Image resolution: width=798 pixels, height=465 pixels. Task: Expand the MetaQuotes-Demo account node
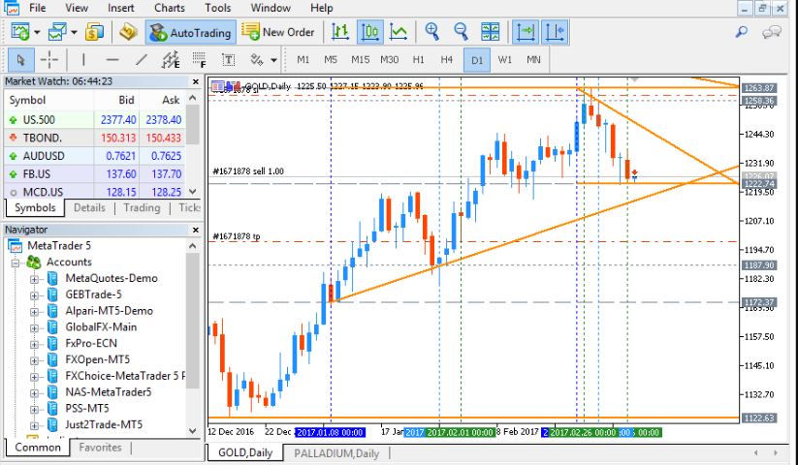click(34, 279)
